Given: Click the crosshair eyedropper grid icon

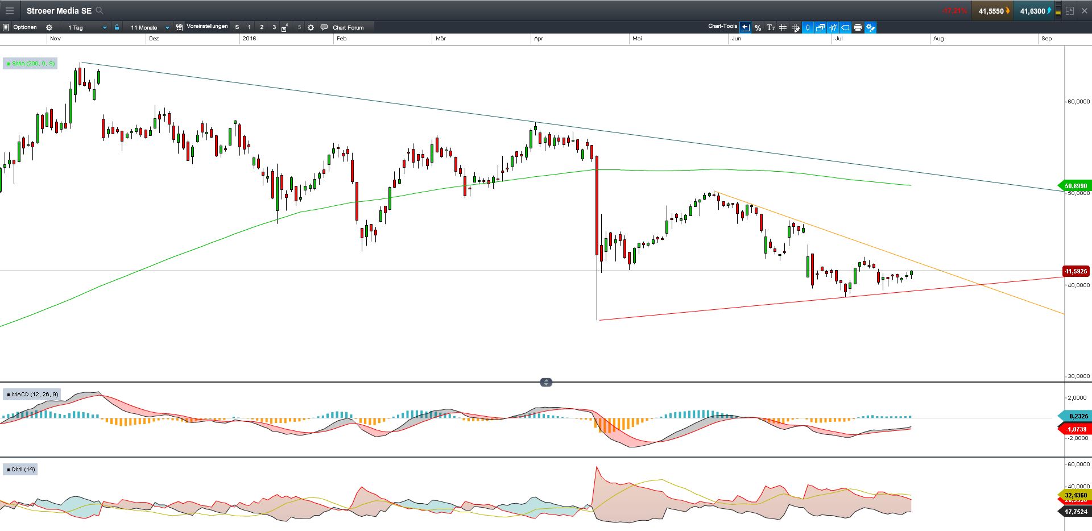Looking at the screenshot, I should 795,27.
